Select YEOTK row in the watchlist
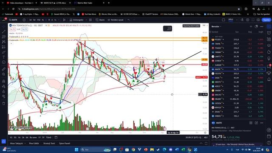This screenshot has height=153, width=272. [238, 74]
